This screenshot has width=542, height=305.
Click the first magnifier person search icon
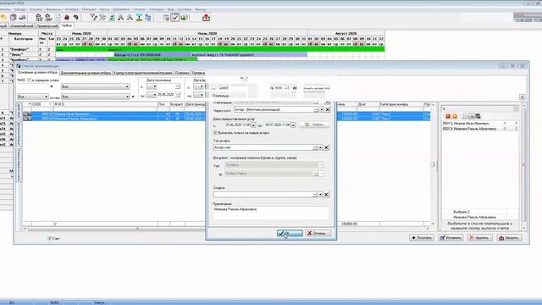(120, 17)
